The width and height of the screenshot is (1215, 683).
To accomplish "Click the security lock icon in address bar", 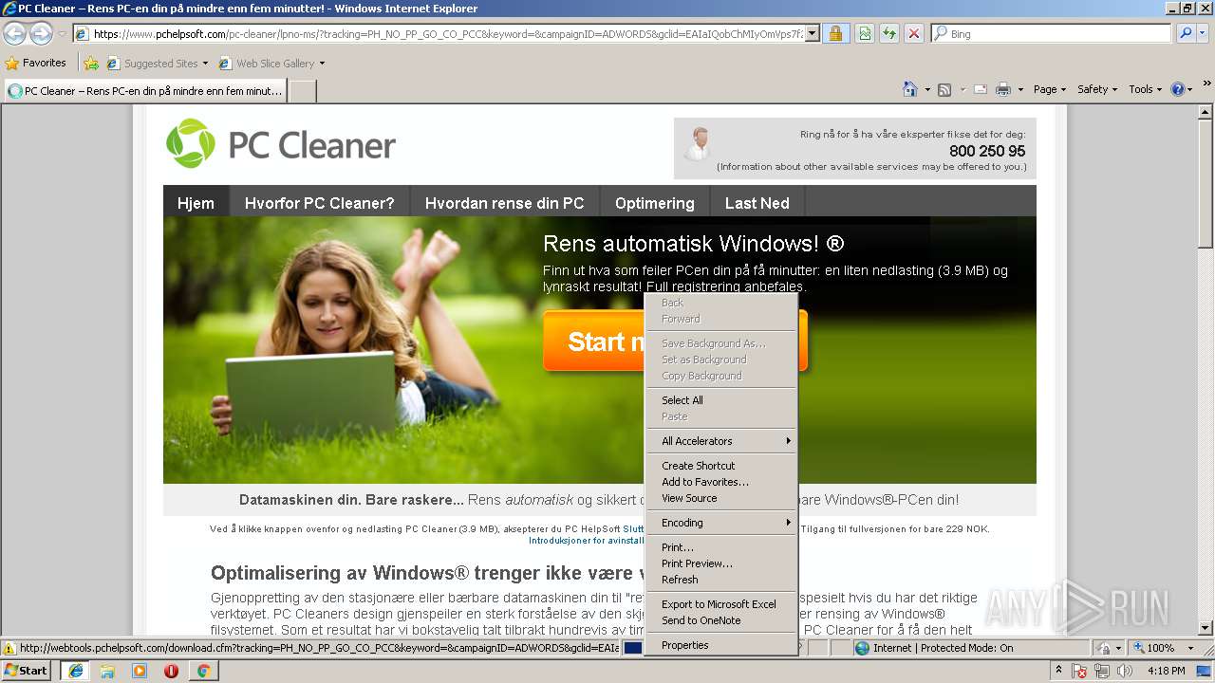I will (x=835, y=33).
